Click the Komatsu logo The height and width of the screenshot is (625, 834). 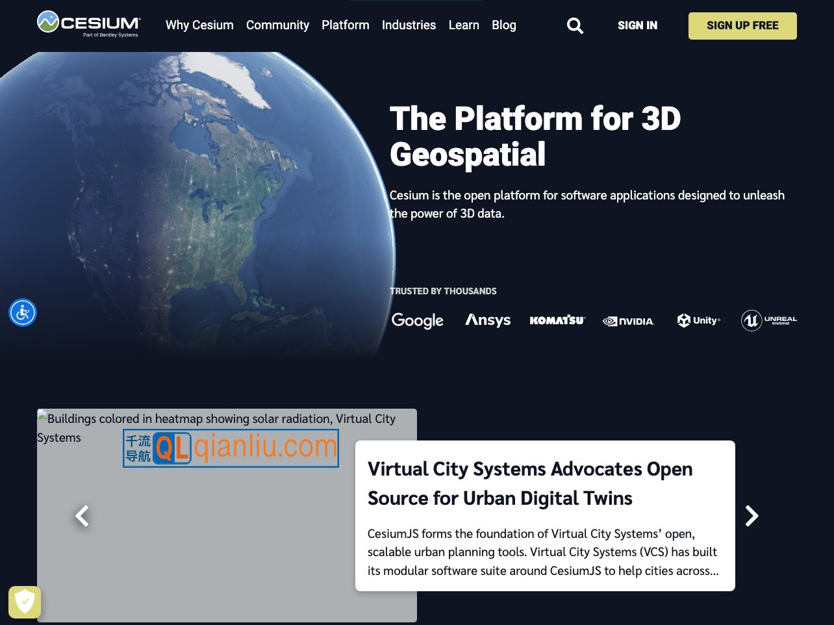pos(557,320)
